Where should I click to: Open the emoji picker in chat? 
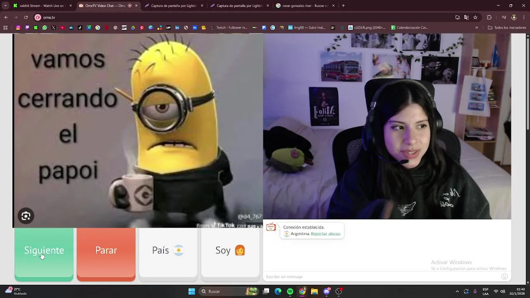[504, 276]
